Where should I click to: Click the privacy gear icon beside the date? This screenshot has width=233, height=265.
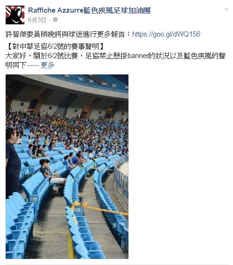[55, 20]
